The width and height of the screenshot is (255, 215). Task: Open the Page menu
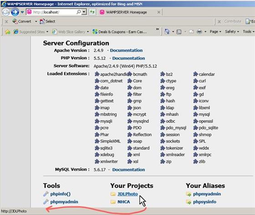pos(215,32)
